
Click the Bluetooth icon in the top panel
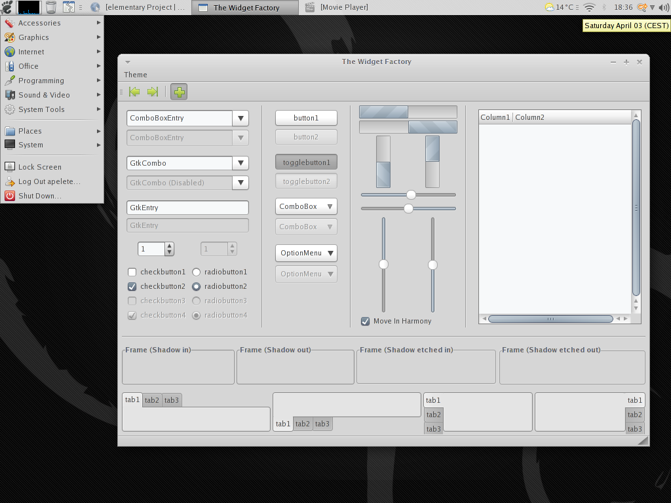pos(604,7)
